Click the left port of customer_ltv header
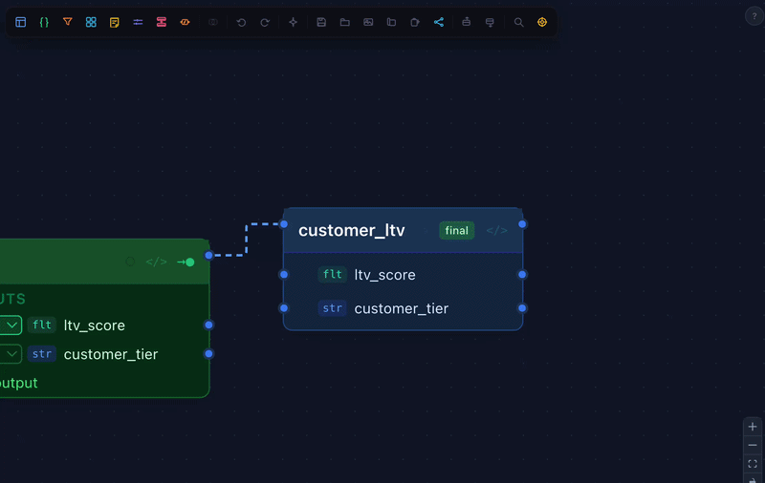765x483 pixels. (x=284, y=224)
